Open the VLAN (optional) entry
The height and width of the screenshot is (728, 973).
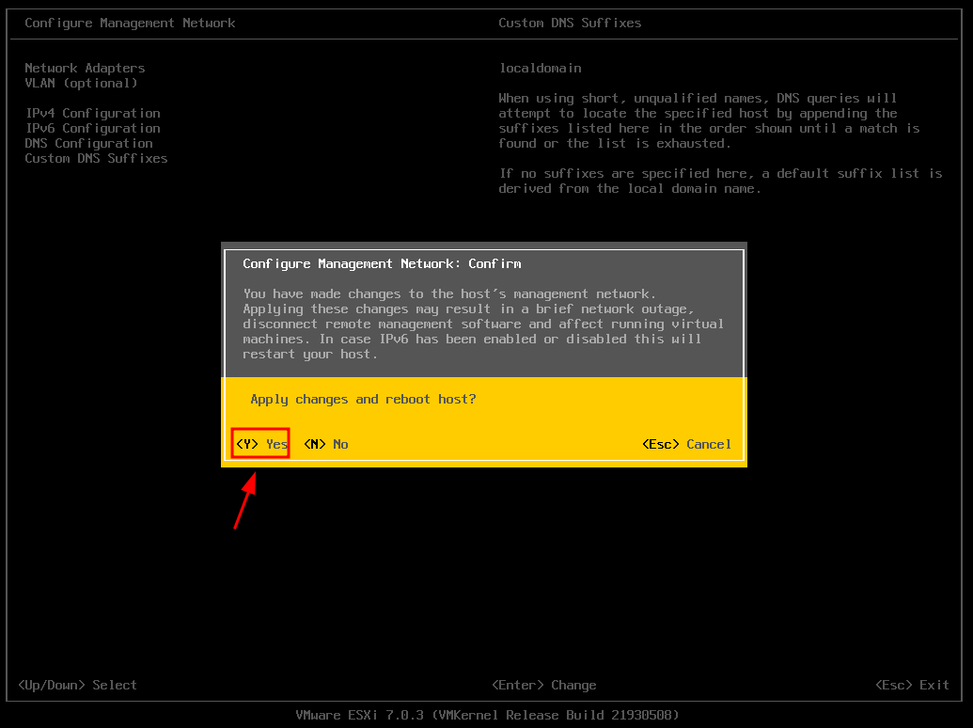[81, 83]
